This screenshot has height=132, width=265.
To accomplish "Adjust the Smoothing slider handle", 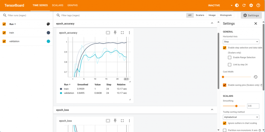I will [237, 106].
